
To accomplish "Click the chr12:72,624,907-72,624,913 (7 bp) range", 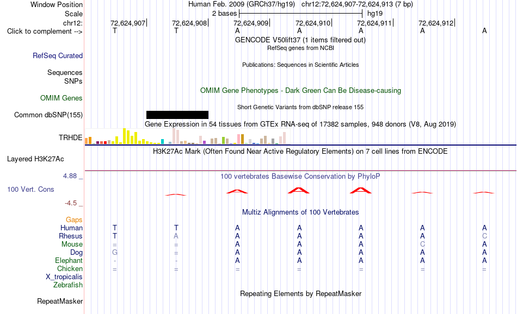I will (x=357, y=4).
